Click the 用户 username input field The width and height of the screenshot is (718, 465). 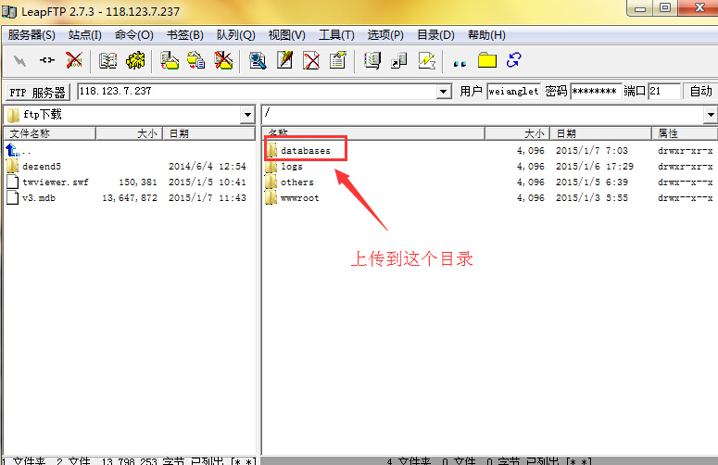click(x=513, y=92)
